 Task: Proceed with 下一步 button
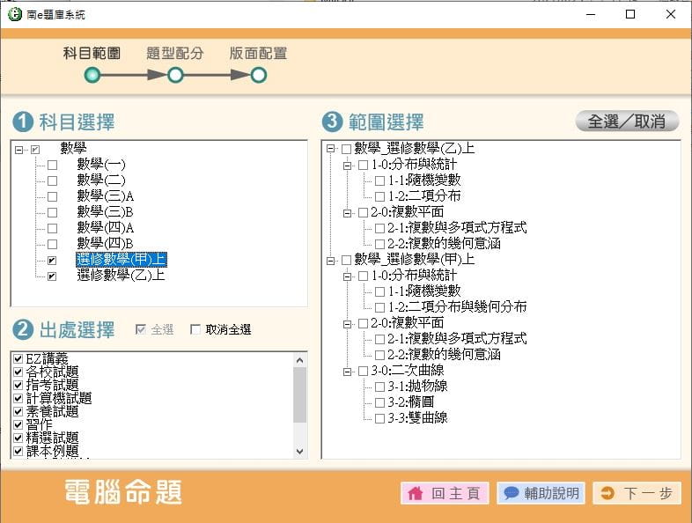(x=637, y=493)
